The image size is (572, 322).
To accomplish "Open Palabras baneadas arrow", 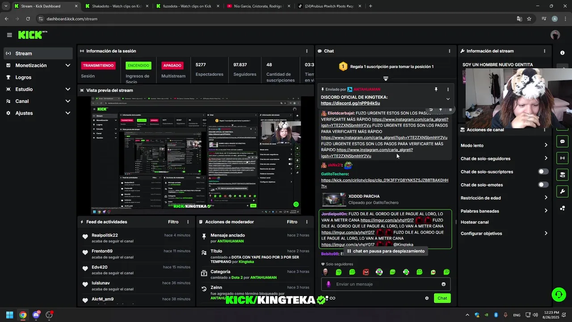I will coord(546,211).
